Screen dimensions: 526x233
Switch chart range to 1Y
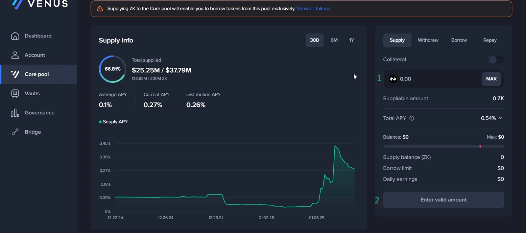click(x=351, y=40)
